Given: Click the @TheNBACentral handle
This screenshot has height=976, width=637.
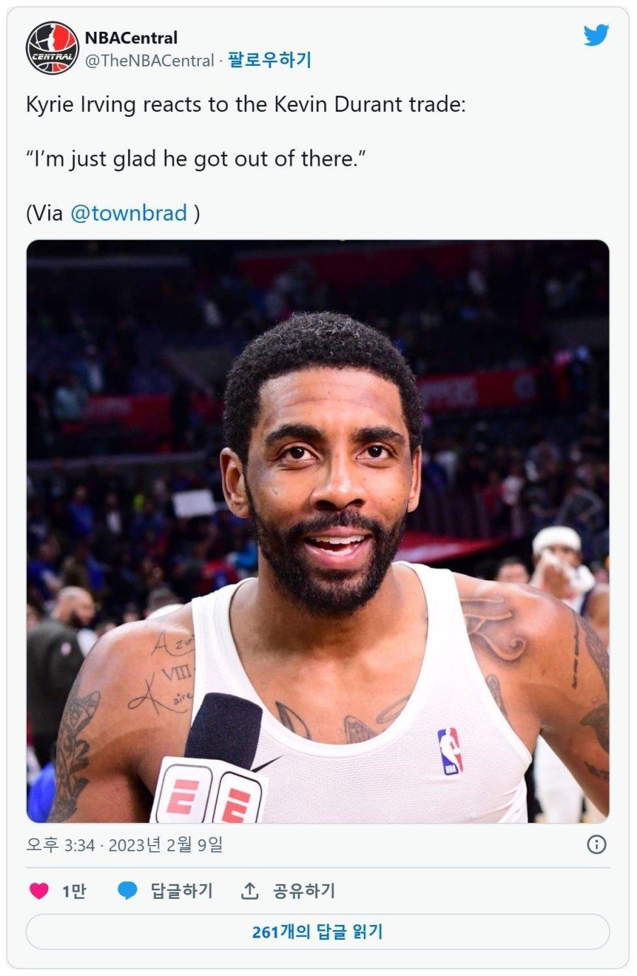Looking at the screenshot, I should (149, 61).
